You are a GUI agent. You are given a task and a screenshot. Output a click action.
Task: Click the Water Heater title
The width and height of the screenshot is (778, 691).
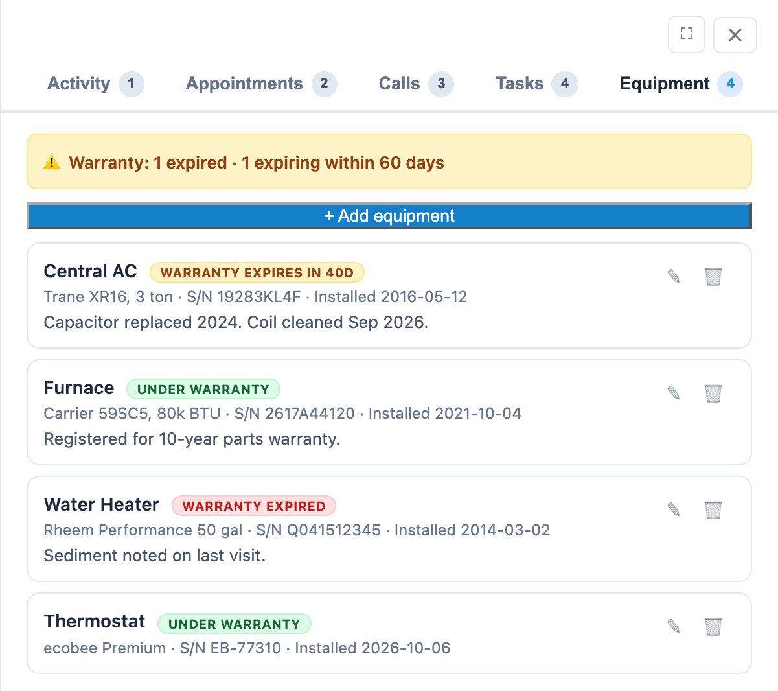[x=101, y=505]
